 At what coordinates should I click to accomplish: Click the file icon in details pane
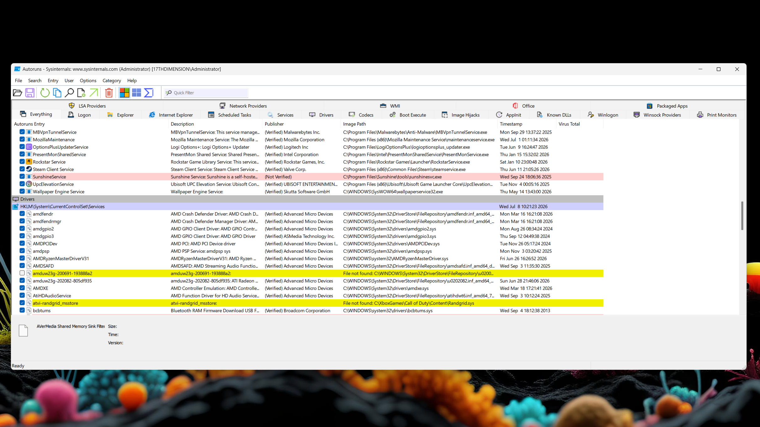pyautogui.click(x=23, y=331)
